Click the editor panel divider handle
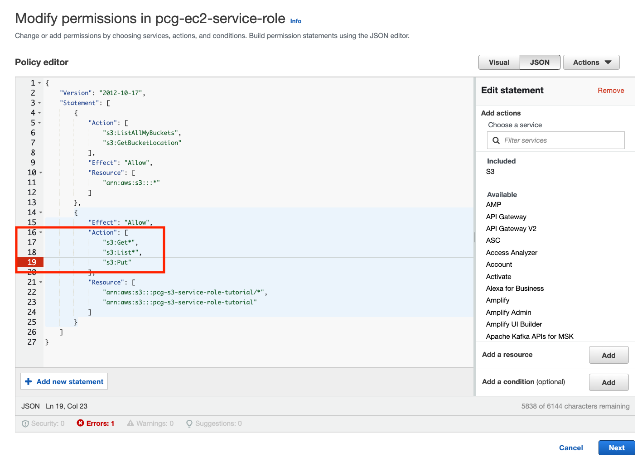642x467 pixels. (x=474, y=237)
